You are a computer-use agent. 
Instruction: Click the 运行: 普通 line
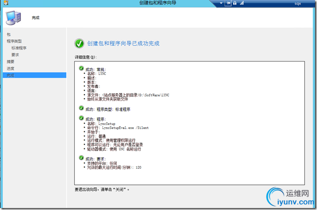pyautogui.click(x=96, y=136)
